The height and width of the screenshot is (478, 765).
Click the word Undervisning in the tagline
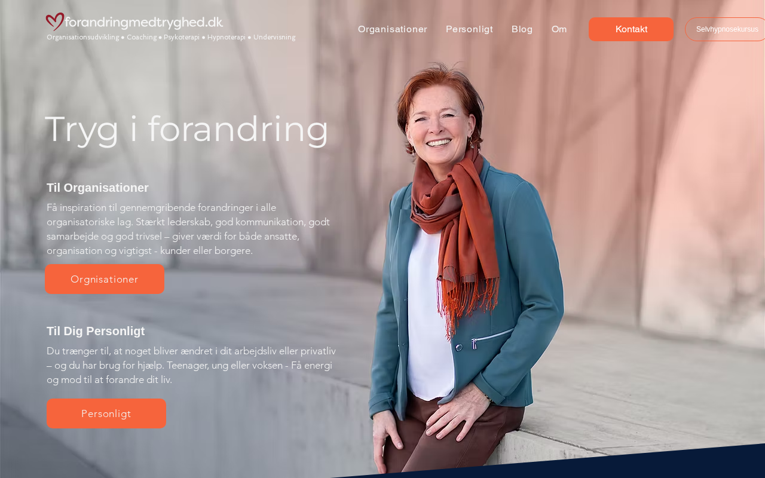pyautogui.click(x=274, y=37)
